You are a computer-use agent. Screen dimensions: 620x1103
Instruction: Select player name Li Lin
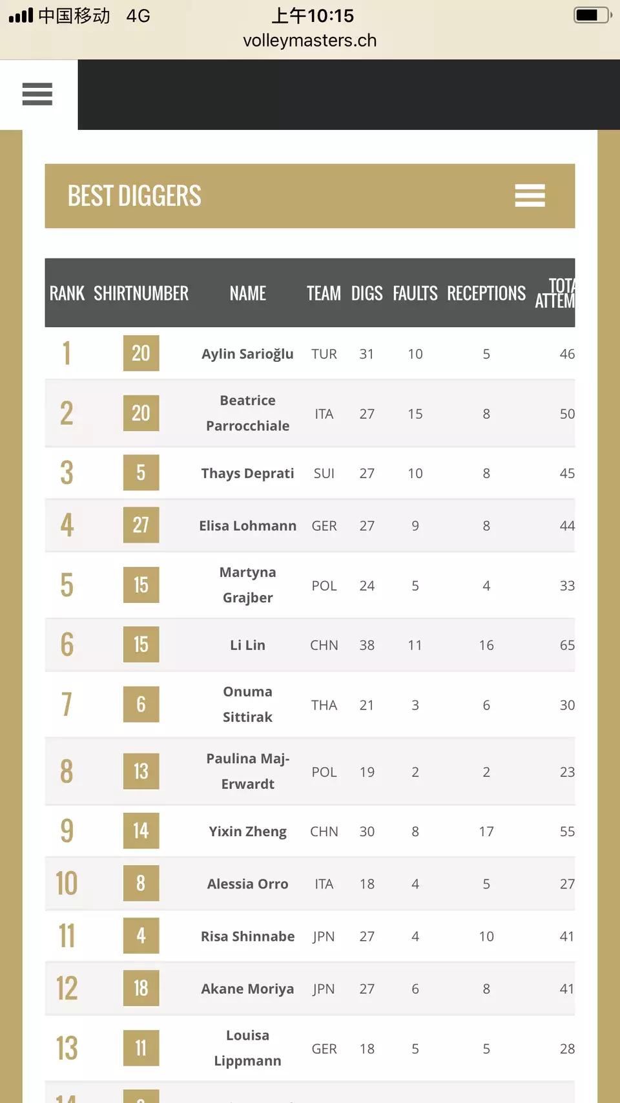pyautogui.click(x=247, y=645)
